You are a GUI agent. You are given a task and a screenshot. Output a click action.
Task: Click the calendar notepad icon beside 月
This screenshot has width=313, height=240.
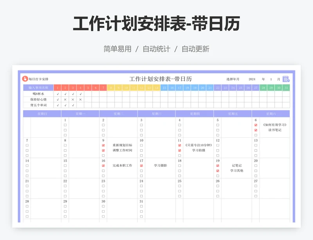tap(286, 79)
